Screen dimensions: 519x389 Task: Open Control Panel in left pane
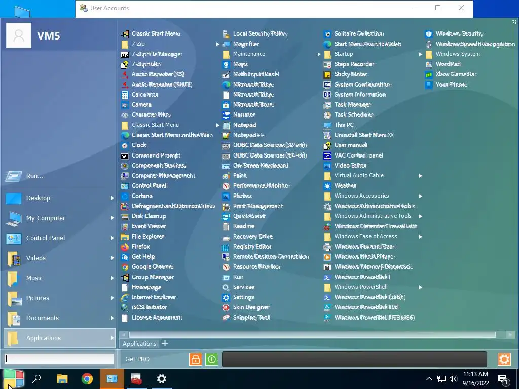click(60, 238)
